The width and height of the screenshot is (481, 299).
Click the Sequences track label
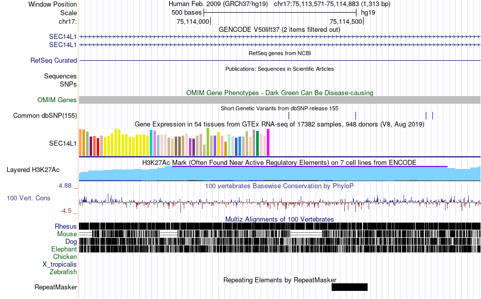[60, 76]
